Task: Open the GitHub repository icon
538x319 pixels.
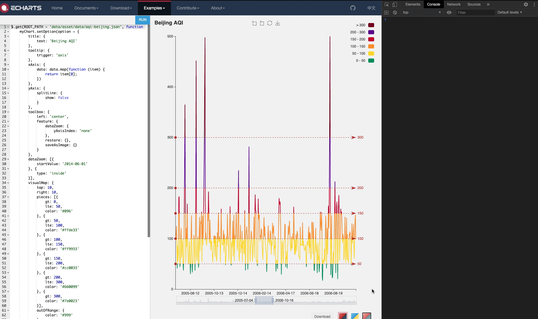Action: pos(353,8)
